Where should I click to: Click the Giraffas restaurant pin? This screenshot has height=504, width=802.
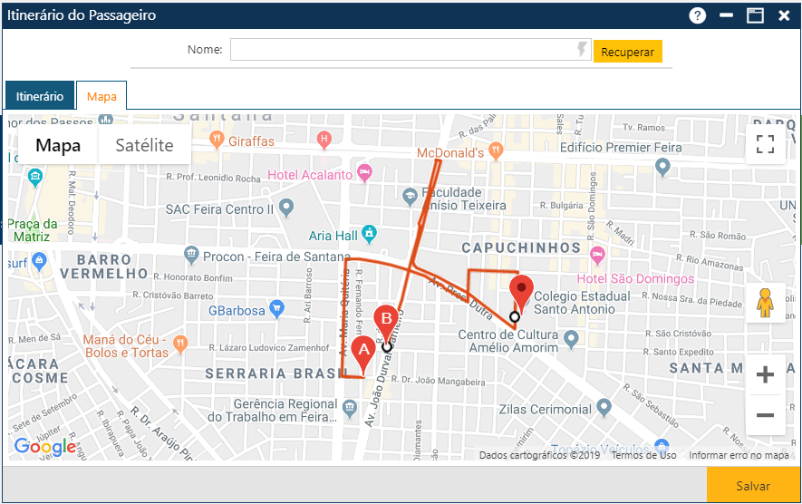[x=217, y=140]
